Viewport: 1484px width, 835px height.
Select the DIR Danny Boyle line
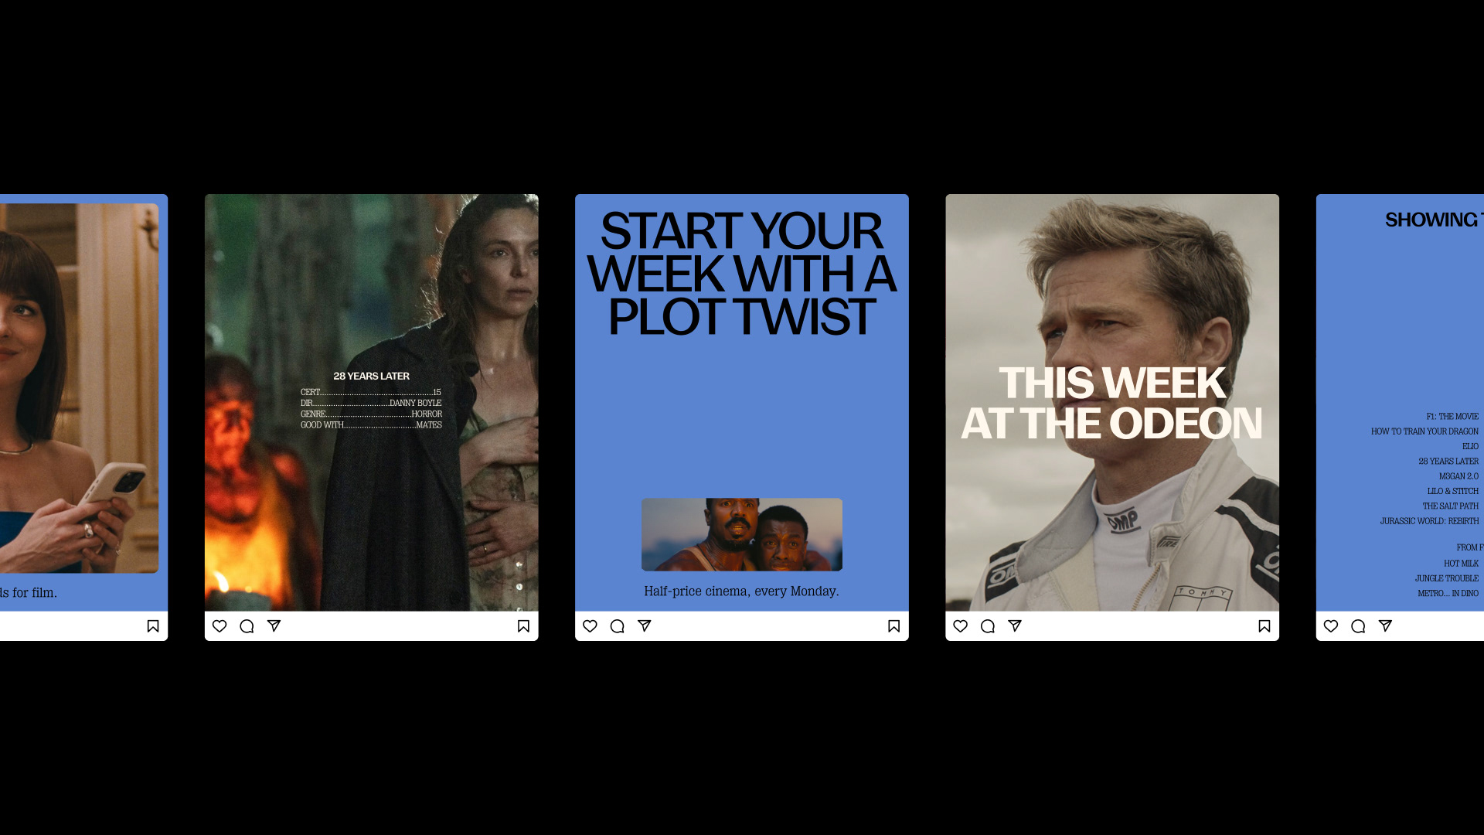tap(371, 403)
